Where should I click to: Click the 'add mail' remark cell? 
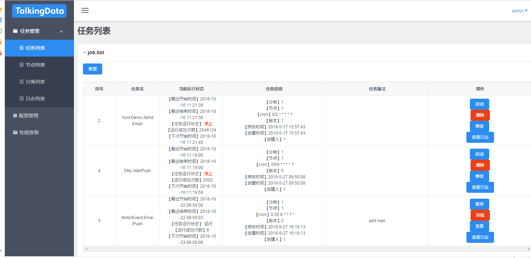click(x=377, y=221)
